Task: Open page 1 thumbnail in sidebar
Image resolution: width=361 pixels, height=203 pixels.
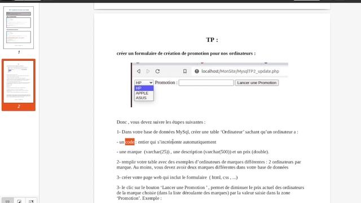Action: point(19,28)
